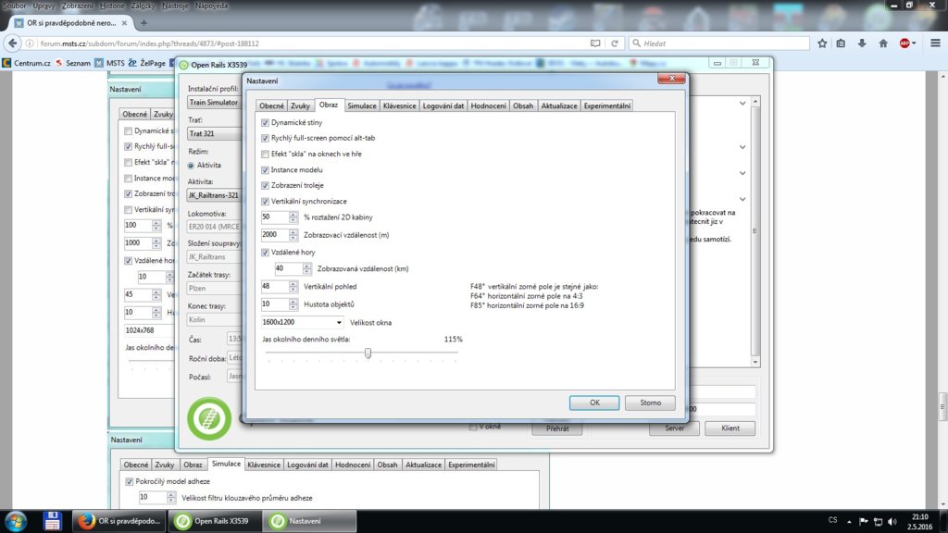
Task: Switch to Experimentální tab in dialog
Action: [607, 105]
